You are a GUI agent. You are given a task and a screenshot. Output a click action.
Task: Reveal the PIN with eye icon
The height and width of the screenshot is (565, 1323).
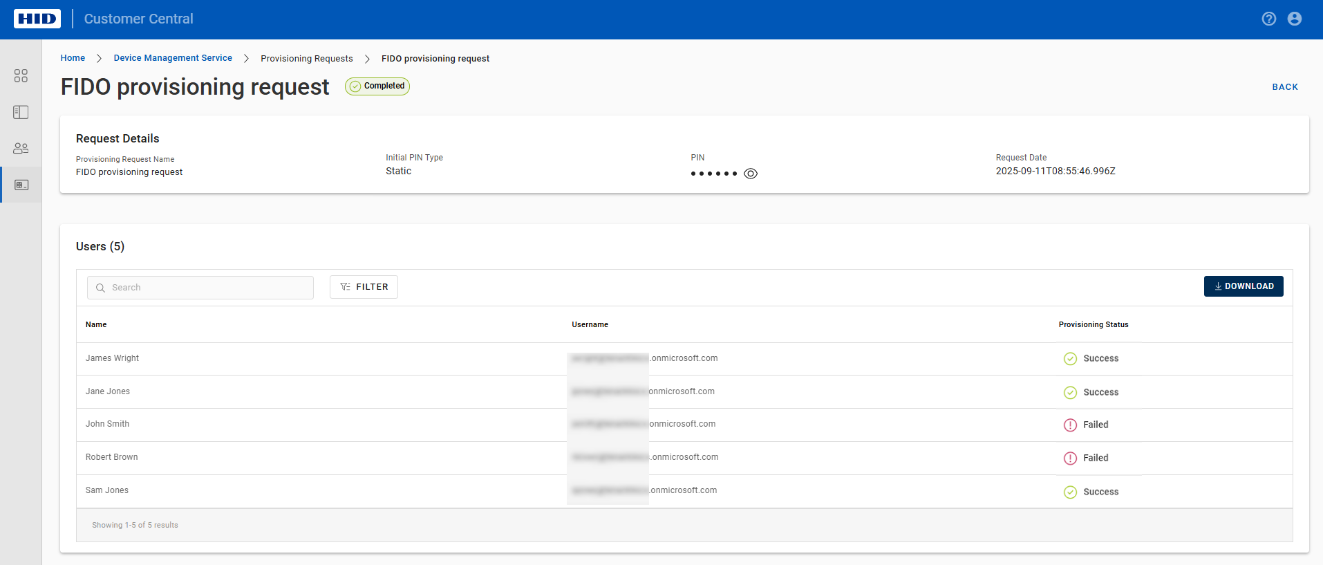tap(751, 174)
